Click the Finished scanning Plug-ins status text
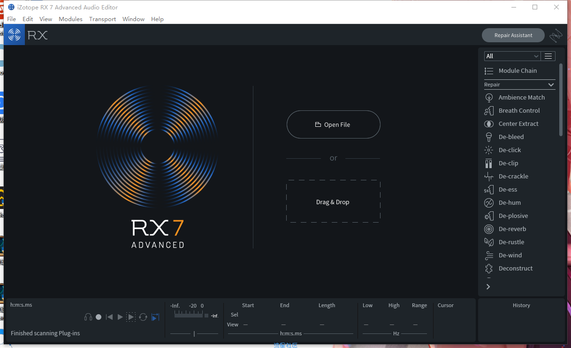This screenshot has width=571, height=348. 46,333
